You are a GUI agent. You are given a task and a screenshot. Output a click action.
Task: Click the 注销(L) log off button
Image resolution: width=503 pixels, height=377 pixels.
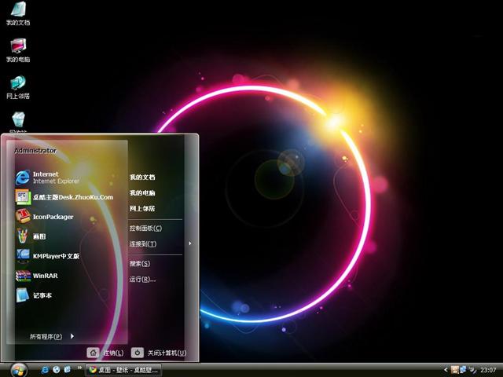(x=105, y=353)
